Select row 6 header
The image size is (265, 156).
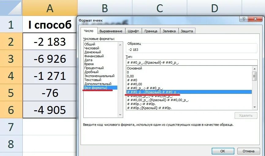pyautogui.click(x=11, y=110)
